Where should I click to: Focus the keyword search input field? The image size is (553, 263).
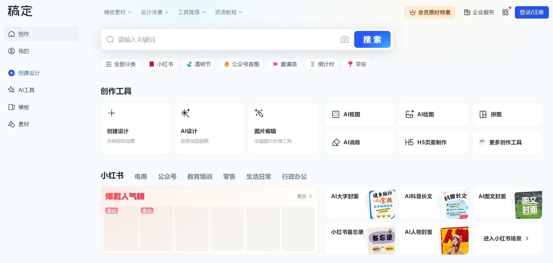click(x=225, y=40)
